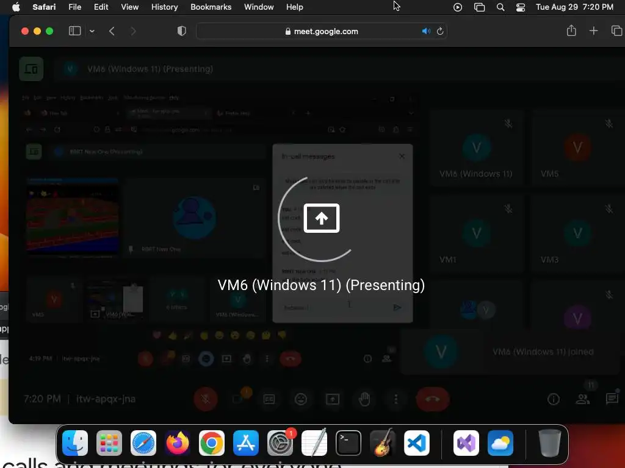Open Safari menu in menu bar

44,7
